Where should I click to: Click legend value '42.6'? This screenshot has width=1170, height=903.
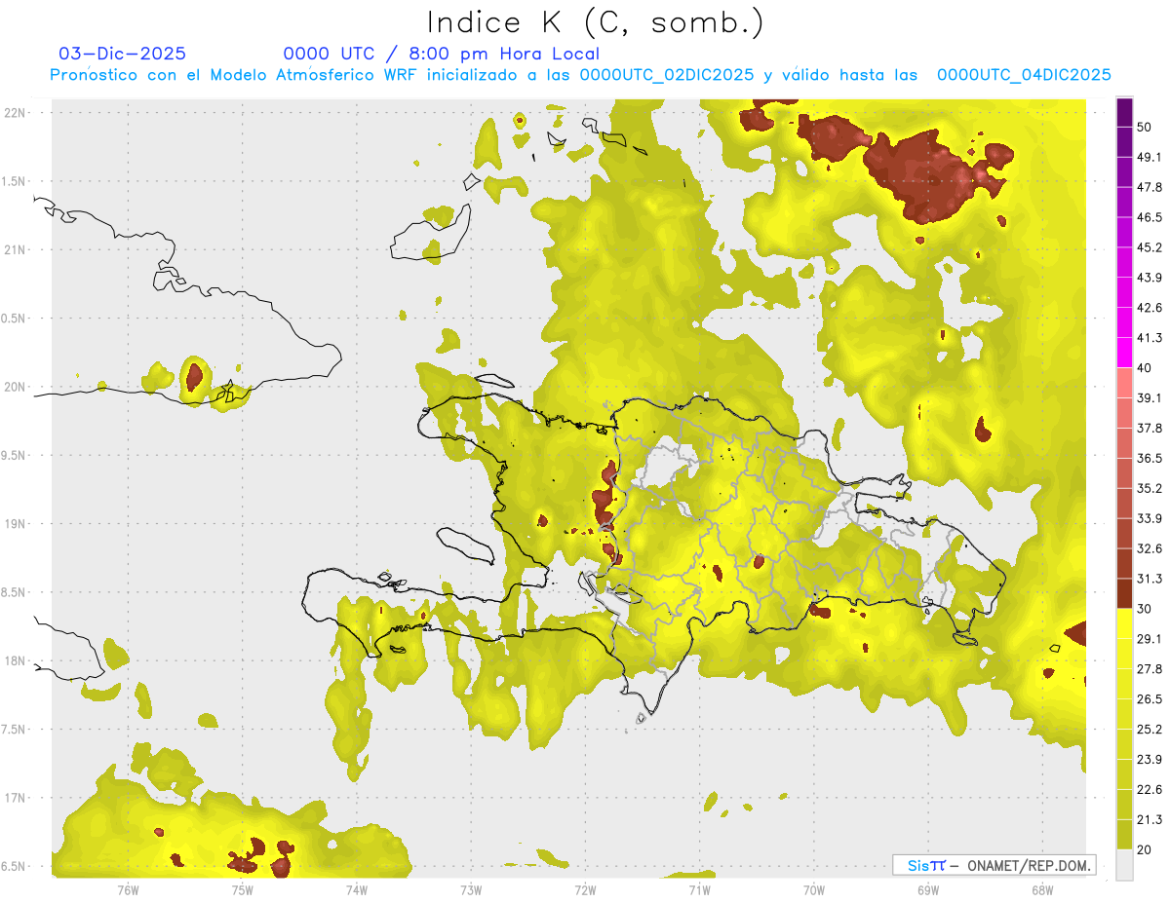click(1149, 308)
